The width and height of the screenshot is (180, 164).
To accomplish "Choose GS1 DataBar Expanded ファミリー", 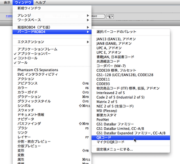I will (131, 133).
